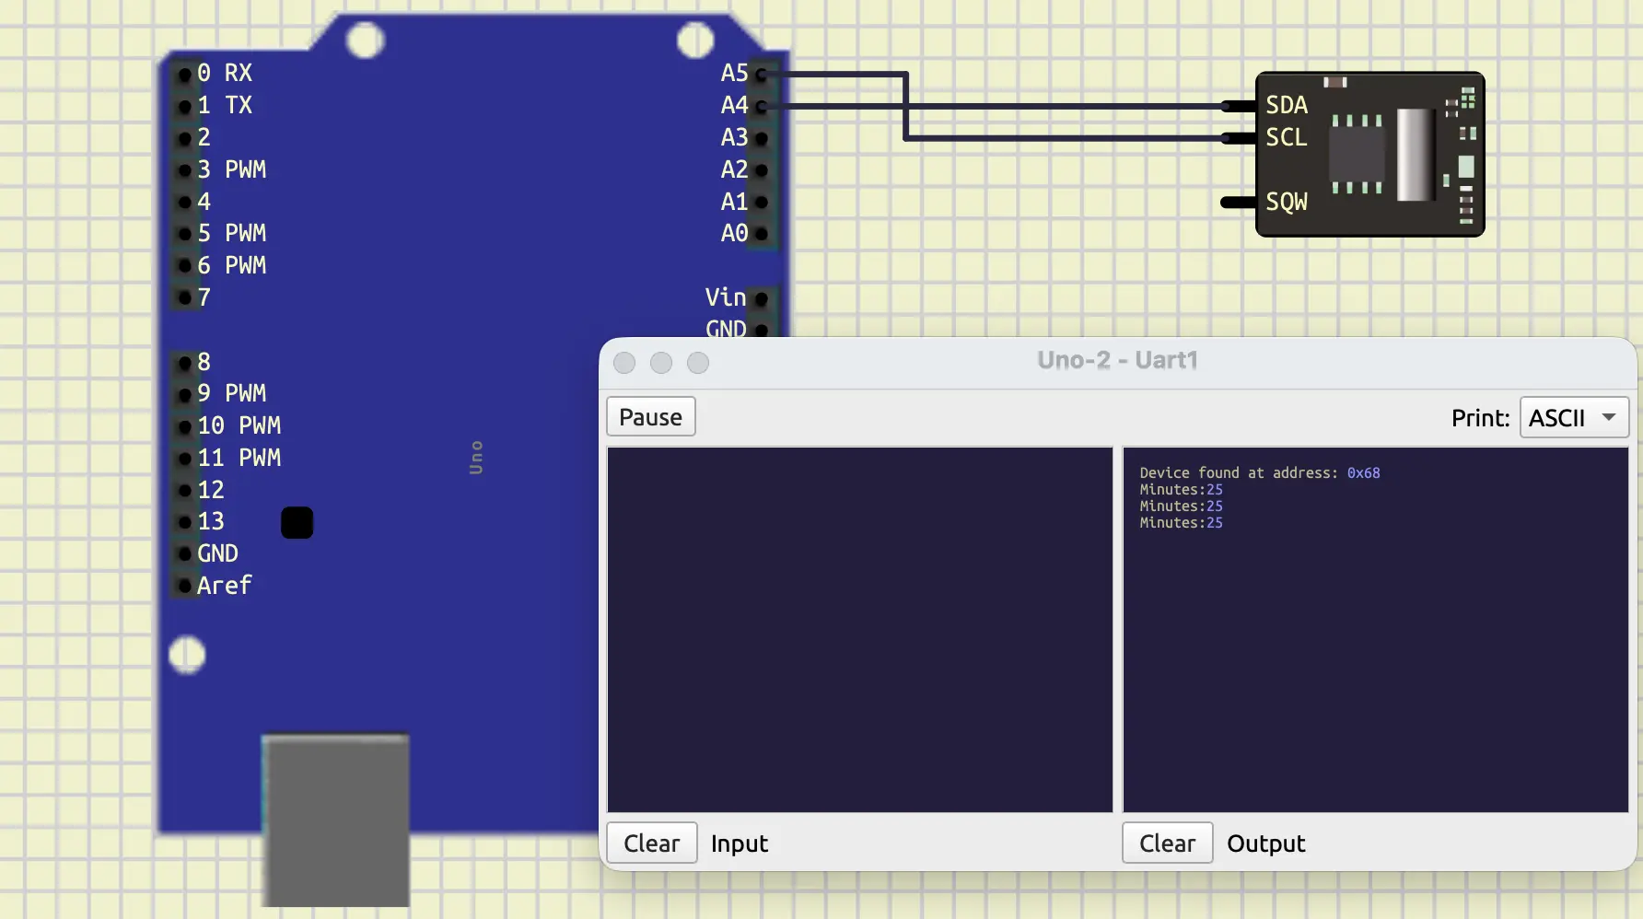Screen dimensions: 1643x919
Task: Click digital pin 8 on the Uno
Action: point(185,363)
